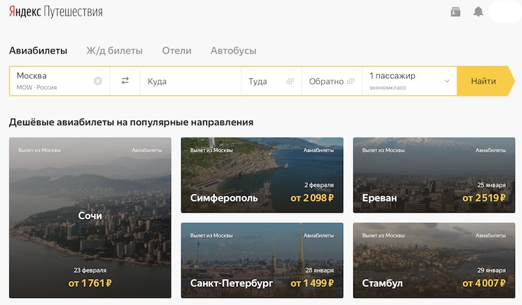Clear the Москва departure field

[x=97, y=81]
